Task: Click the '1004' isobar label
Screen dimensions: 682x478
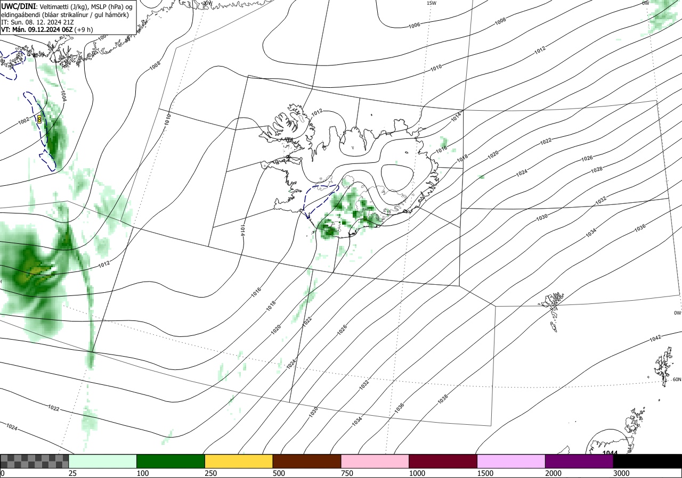Action: pos(63,96)
